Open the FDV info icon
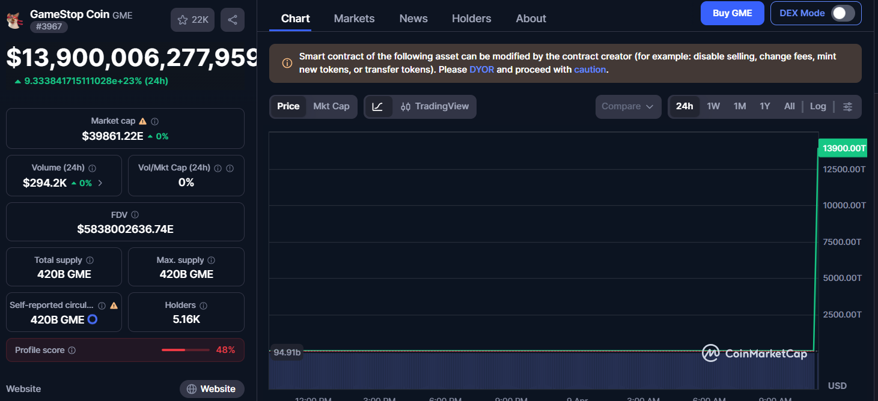This screenshot has height=401, width=878. click(135, 215)
